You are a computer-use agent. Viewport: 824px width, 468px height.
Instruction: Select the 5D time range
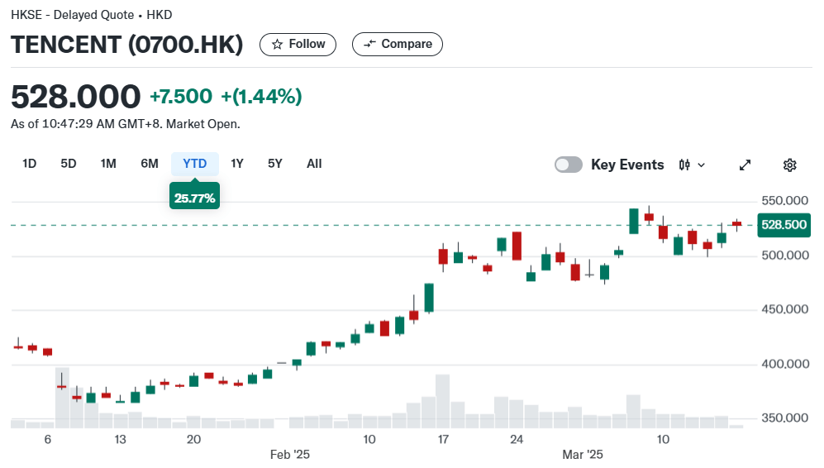pyautogui.click(x=69, y=164)
